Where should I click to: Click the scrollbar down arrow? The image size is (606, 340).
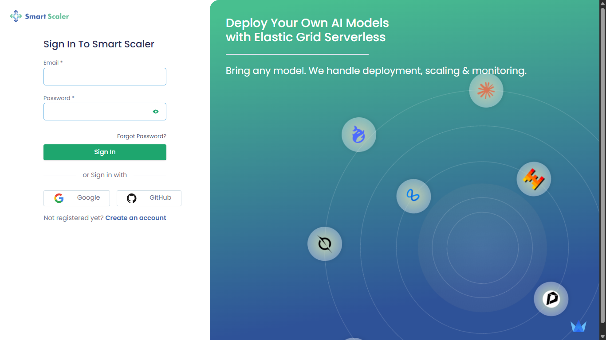602,336
